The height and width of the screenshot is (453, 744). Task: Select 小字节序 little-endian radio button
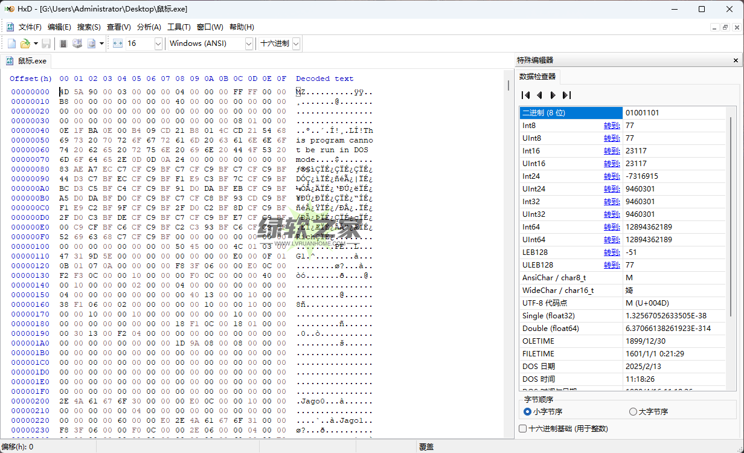point(528,412)
